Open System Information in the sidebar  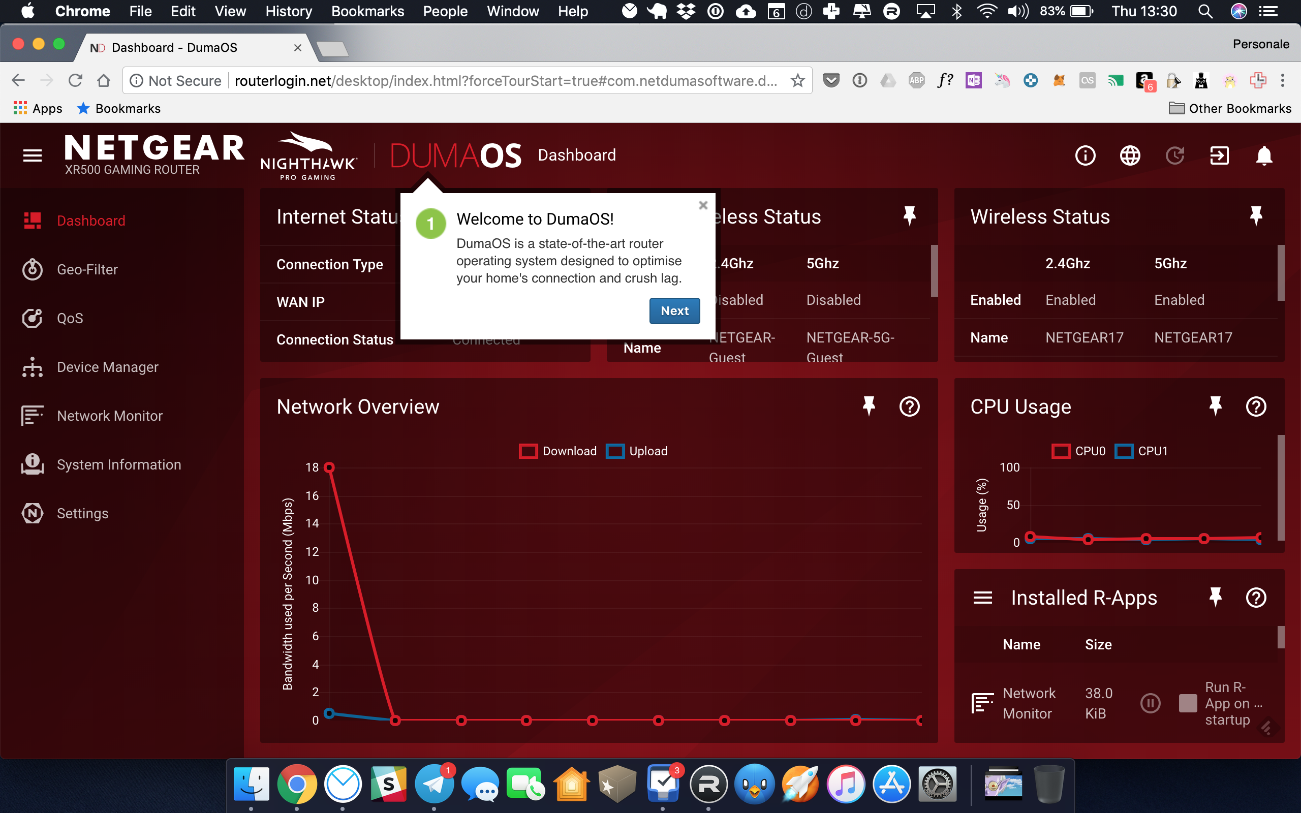(118, 464)
